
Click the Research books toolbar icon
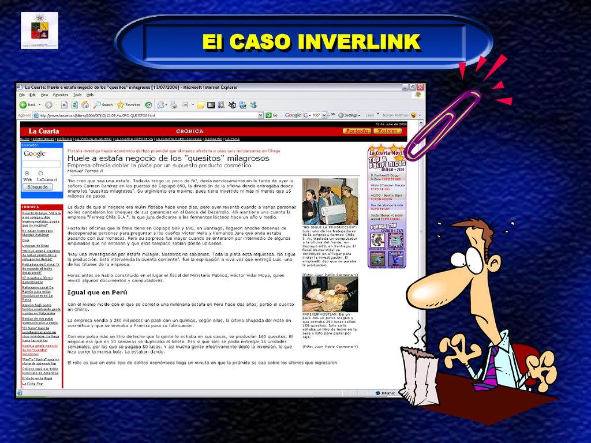tap(221, 105)
